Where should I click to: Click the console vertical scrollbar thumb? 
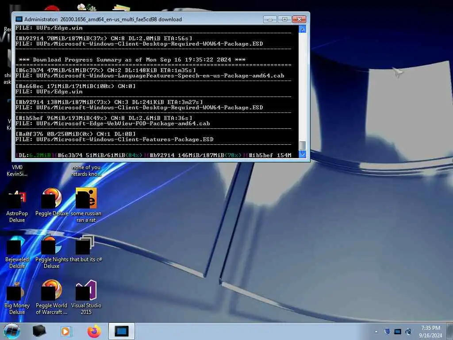303,145
